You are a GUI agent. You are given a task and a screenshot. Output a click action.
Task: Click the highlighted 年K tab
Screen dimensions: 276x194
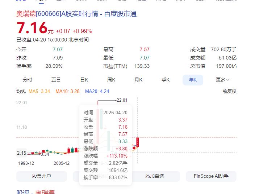click(x=193, y=80)
